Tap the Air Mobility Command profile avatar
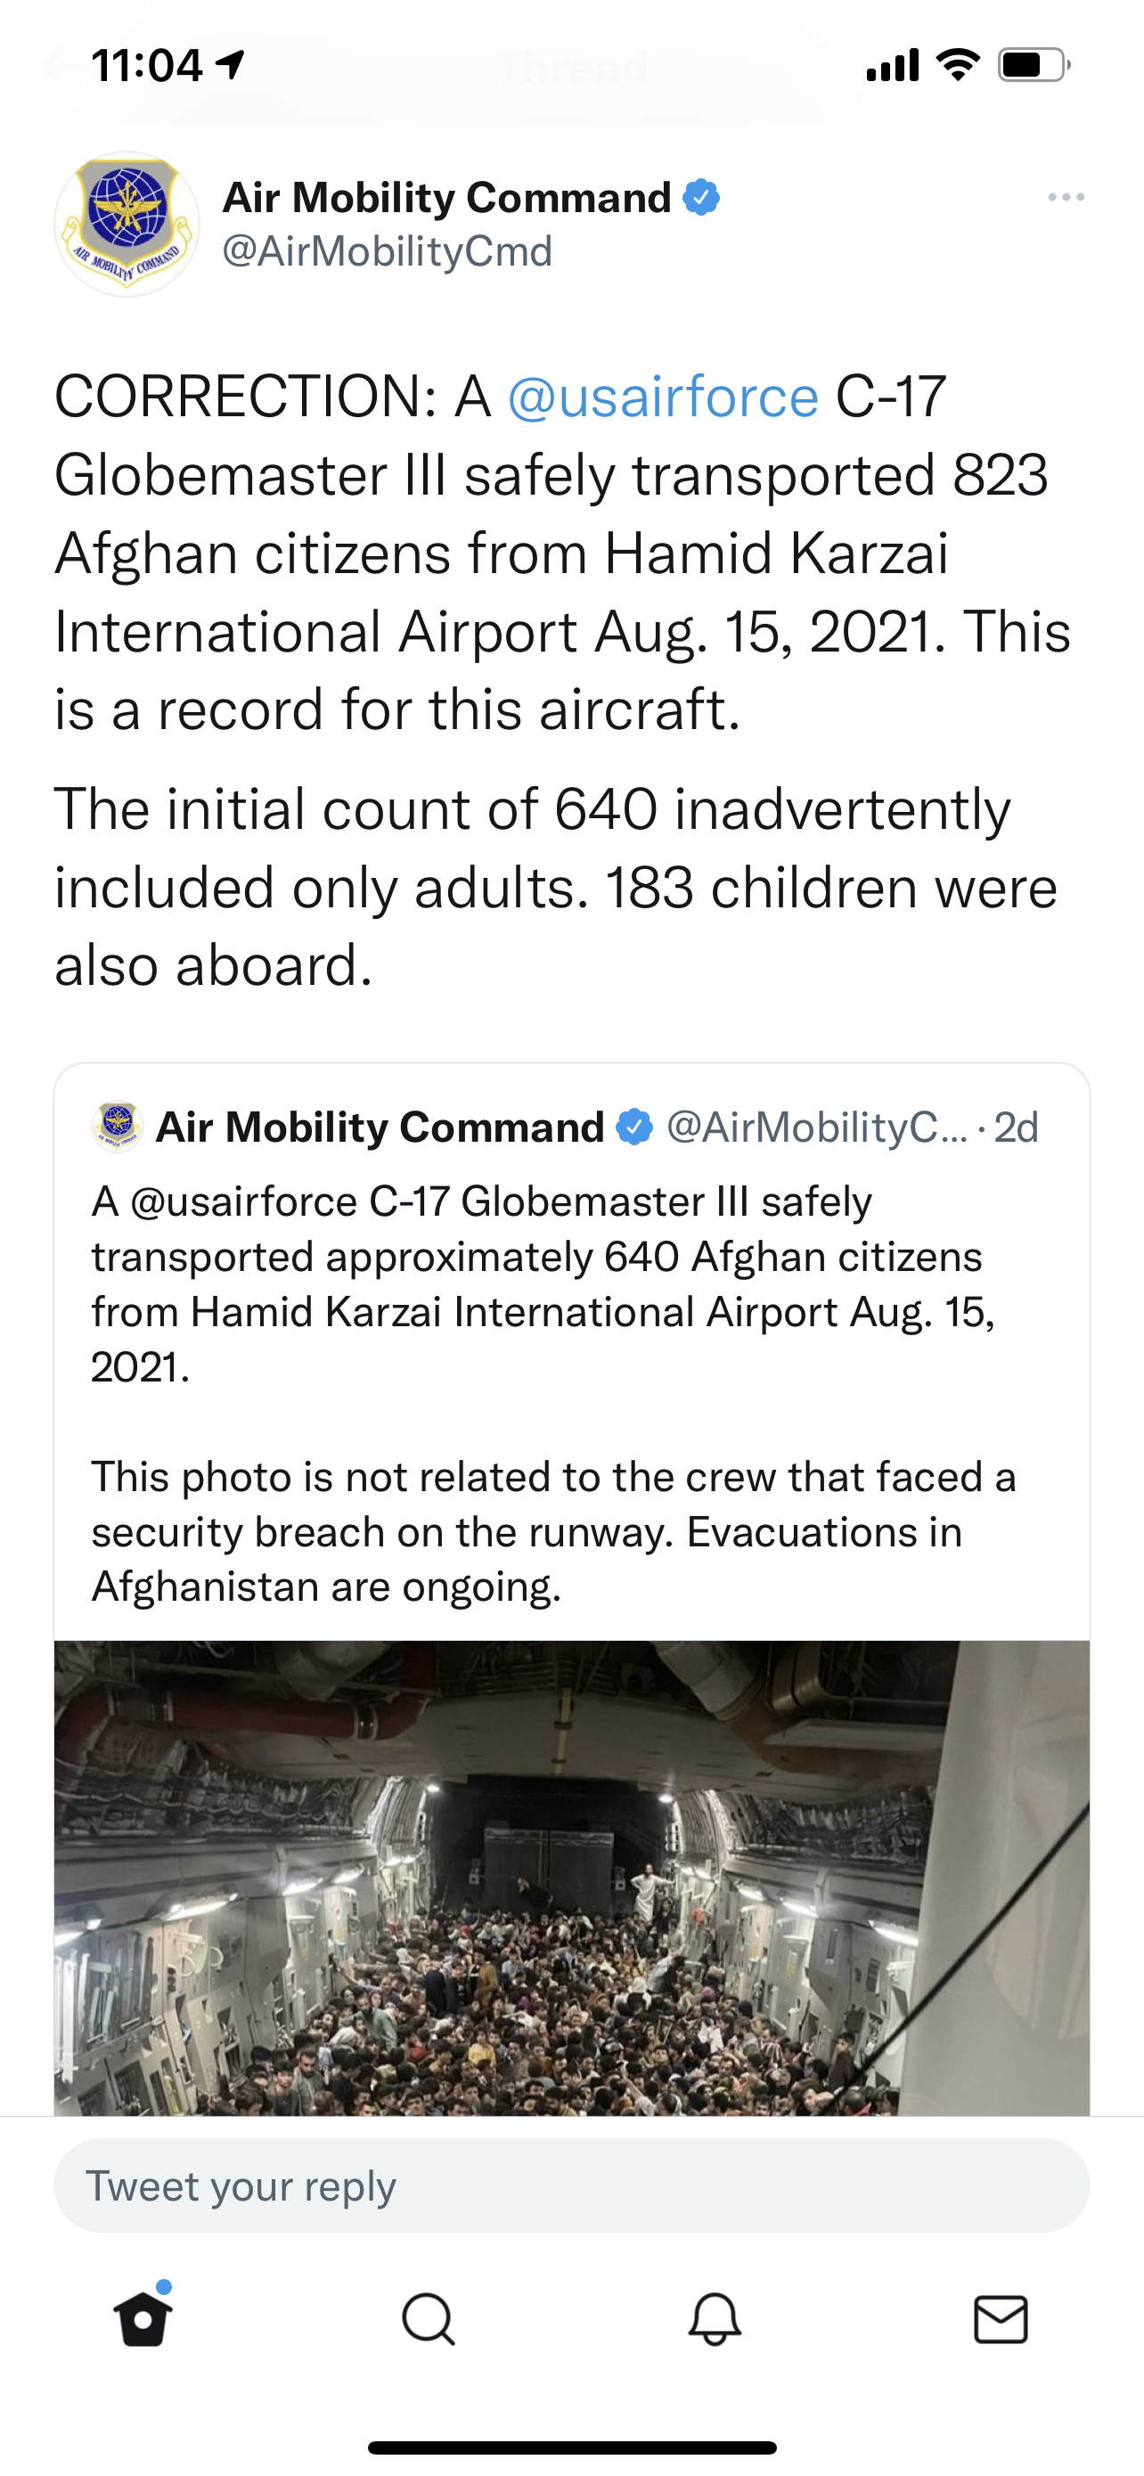The image size is (1144, 2476). point(127,224)
